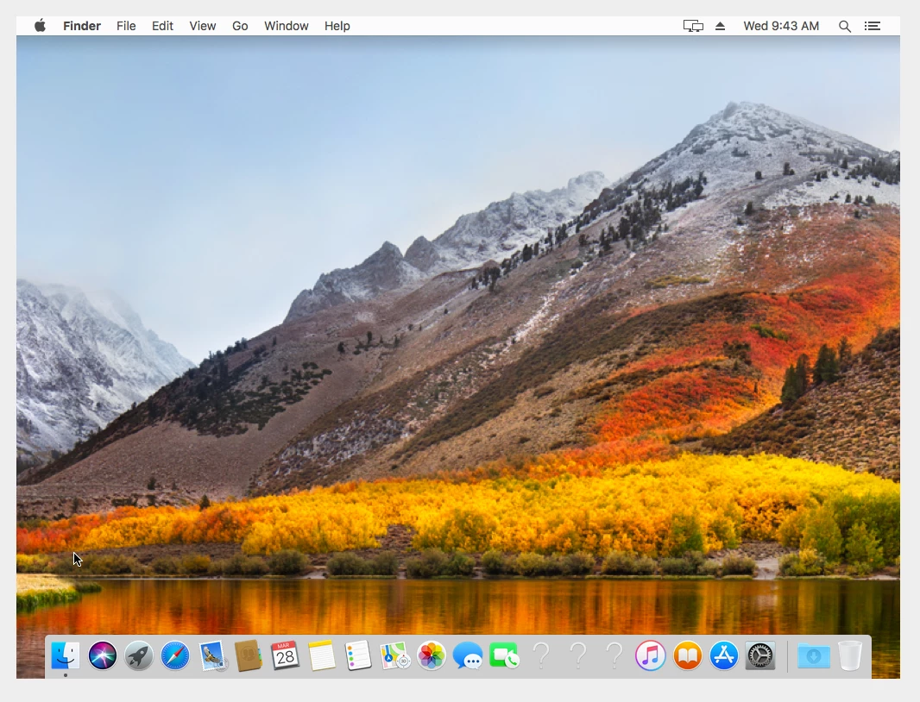This screenshot has width=920, height=702.
Task: Open the Trash in Dock
Action: click(x=849, y=655)
